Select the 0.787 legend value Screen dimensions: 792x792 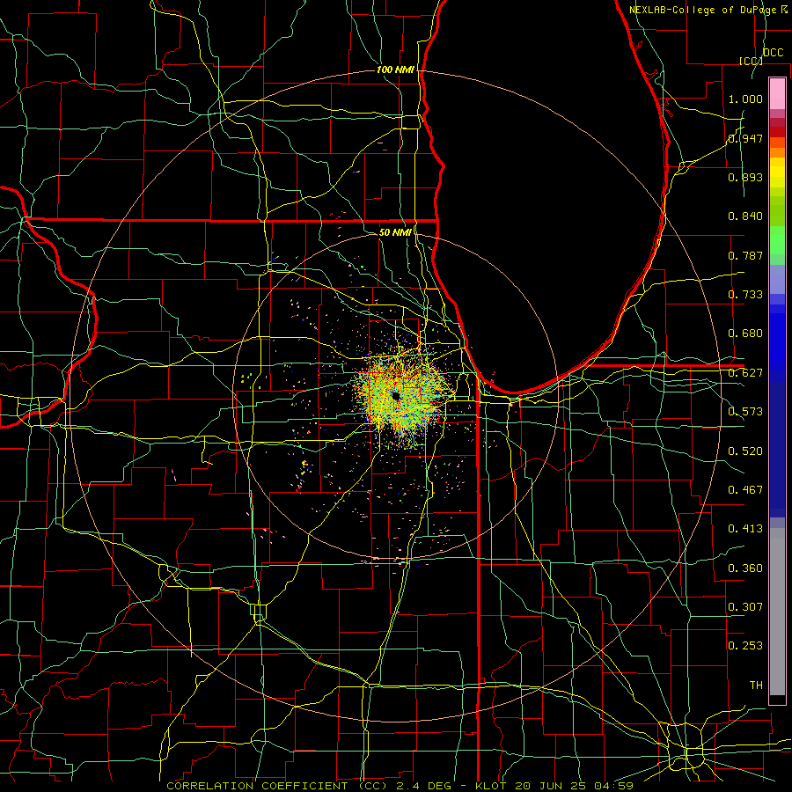coord(745,255)
